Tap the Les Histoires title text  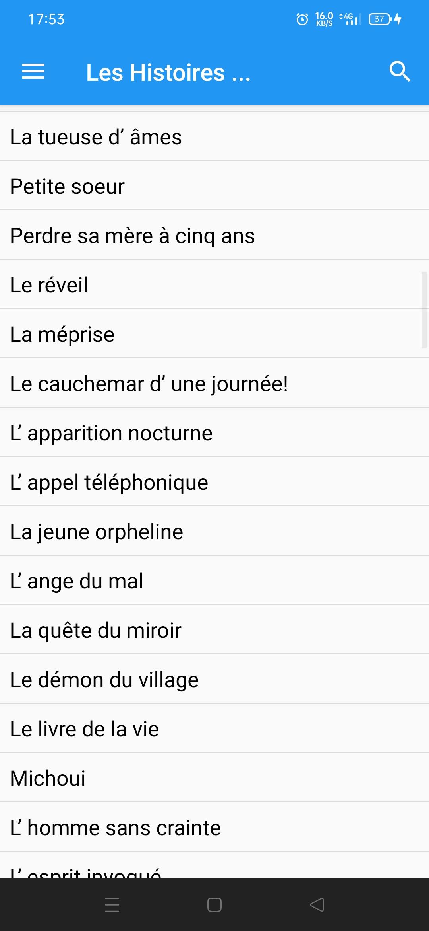(168, 72)
